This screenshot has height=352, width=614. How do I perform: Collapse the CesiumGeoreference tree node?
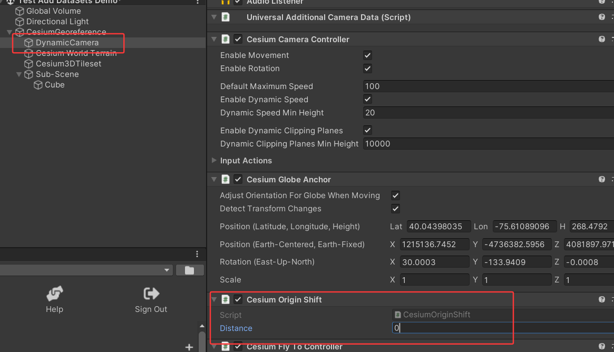9,32
